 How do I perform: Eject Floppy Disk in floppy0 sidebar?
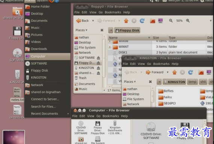(98, 63)
